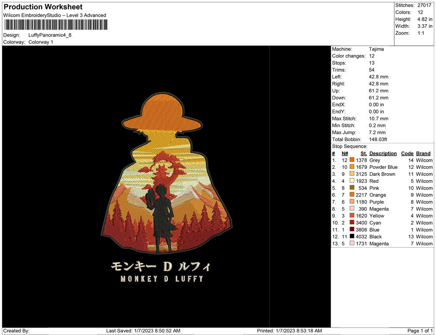Click the Total Bobbin value '148.03ft'
The width and height of the screenshot is (436, 335).
point(378,139)
